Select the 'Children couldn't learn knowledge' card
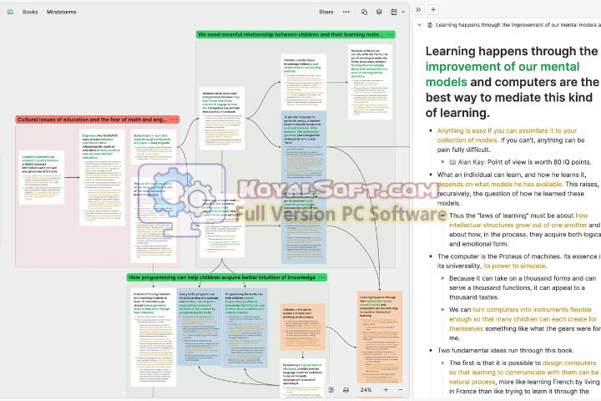The image size is (601, 401). 303,82
